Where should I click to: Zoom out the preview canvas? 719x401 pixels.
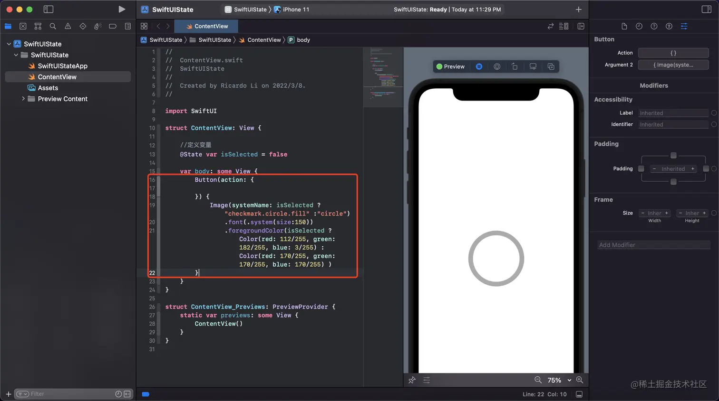click(x=538, y=380)
